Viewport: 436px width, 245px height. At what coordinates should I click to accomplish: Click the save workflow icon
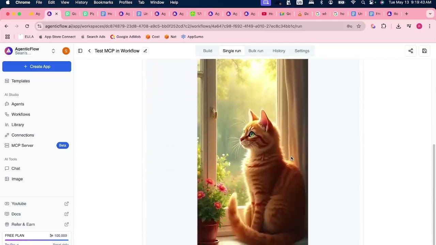coord(424,51)
